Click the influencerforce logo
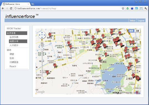149x105 pixels. pyautogui.click(x=22, y=16)
